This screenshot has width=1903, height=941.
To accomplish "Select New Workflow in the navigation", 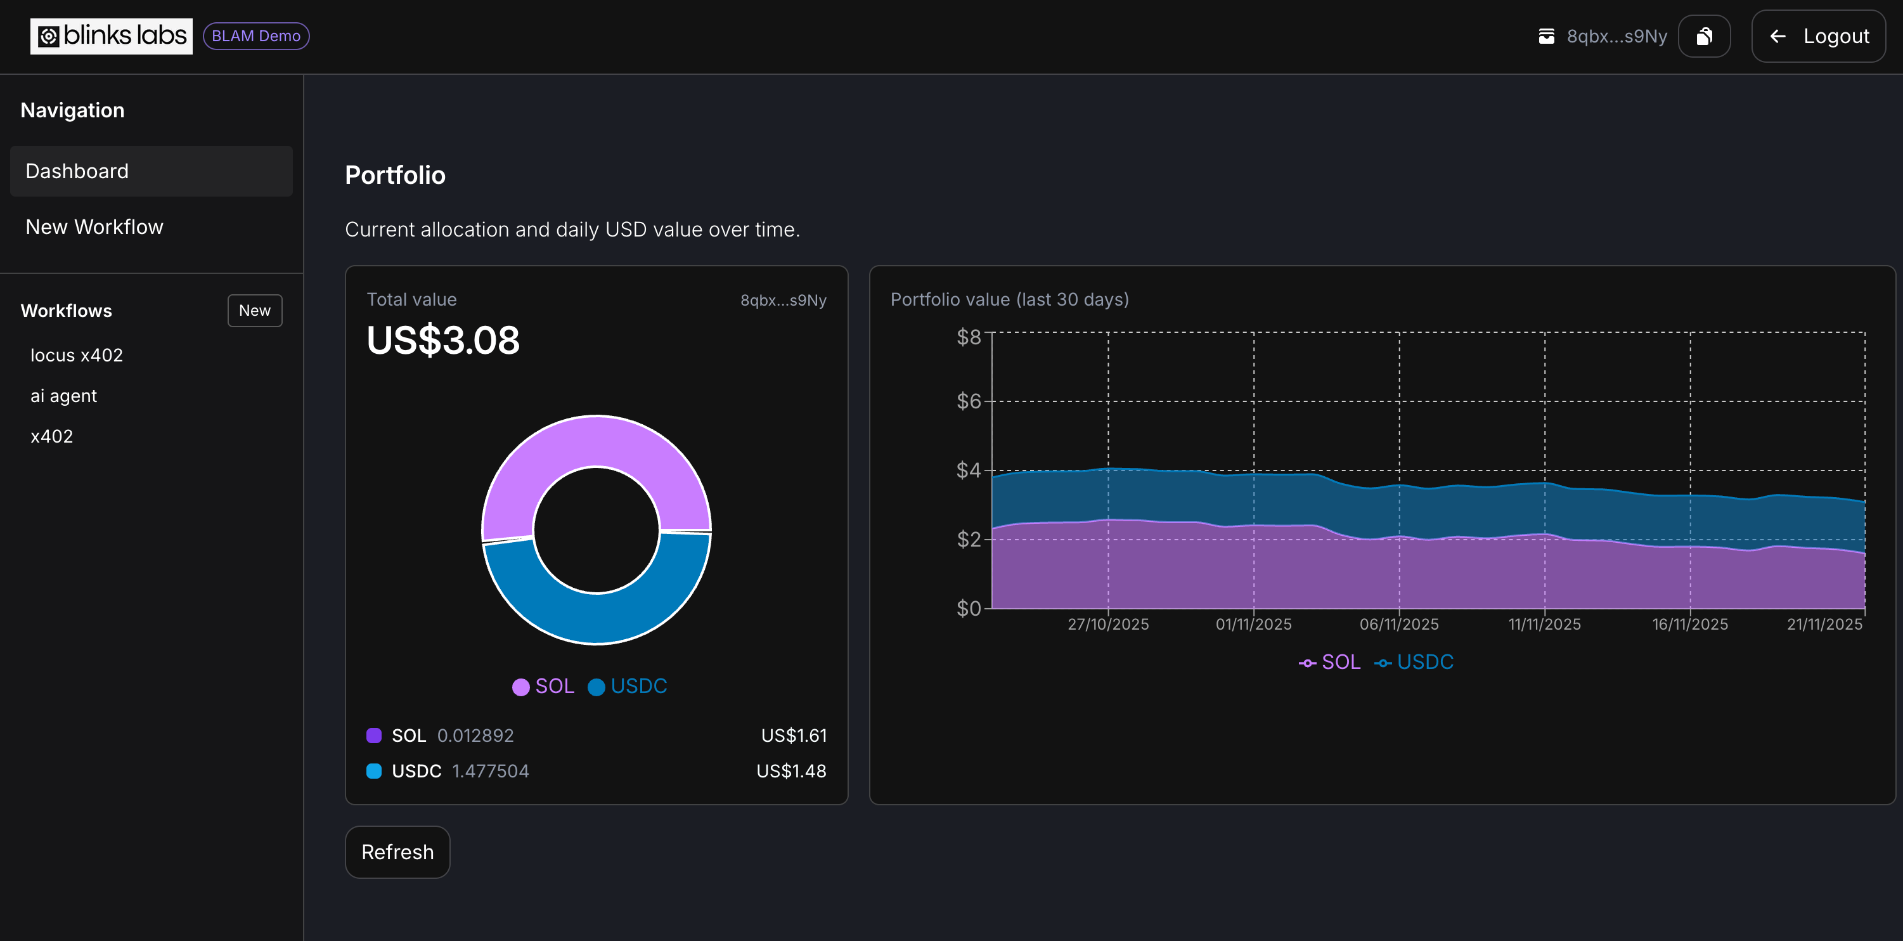I will pyautogui.click(x=94, y=227).
